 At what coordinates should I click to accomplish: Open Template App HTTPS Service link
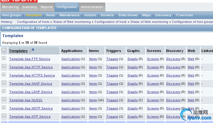tap(32, 75)
